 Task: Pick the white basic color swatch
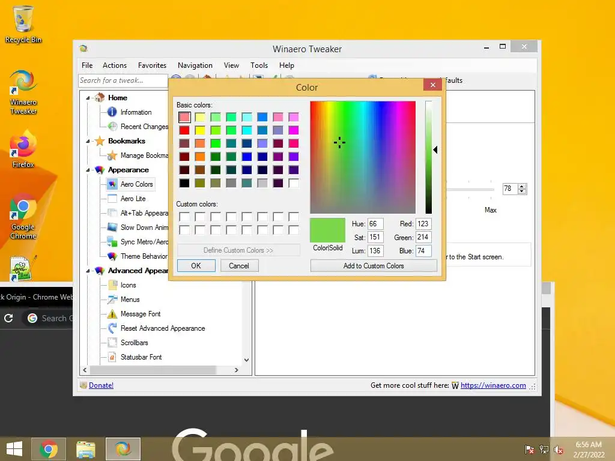tap(293, 183)
